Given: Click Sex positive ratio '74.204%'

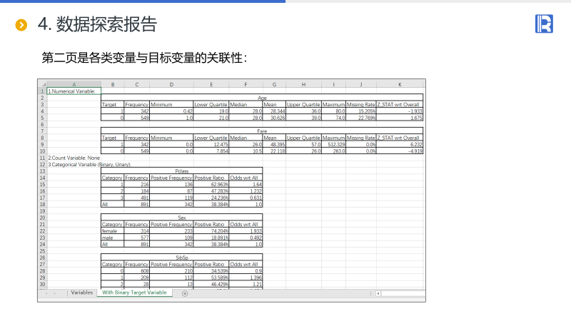Looking at the screenshot, I should click(x=211, y=231).
